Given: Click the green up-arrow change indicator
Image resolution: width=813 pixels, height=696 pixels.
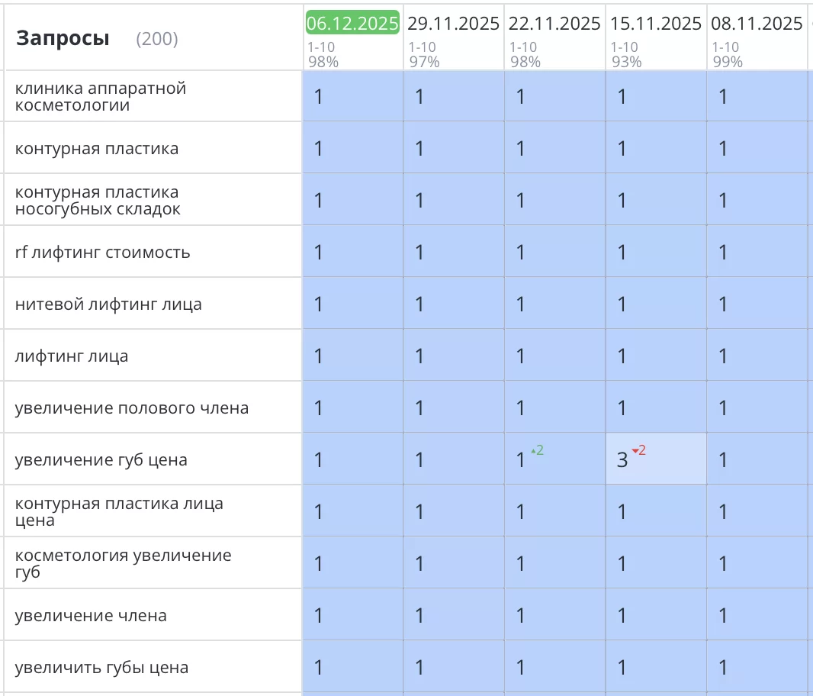Looking at the screenshot, I should (537, 450).
